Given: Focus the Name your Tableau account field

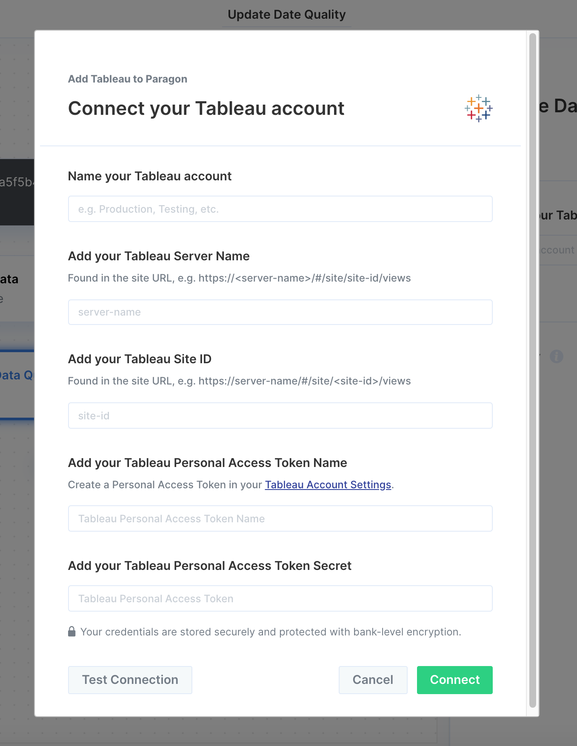Looking at the screenshot, I should (280, 209).
